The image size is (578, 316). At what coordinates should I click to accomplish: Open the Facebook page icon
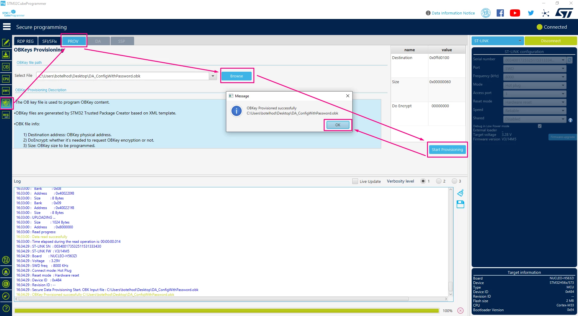(x=500, y=13)
